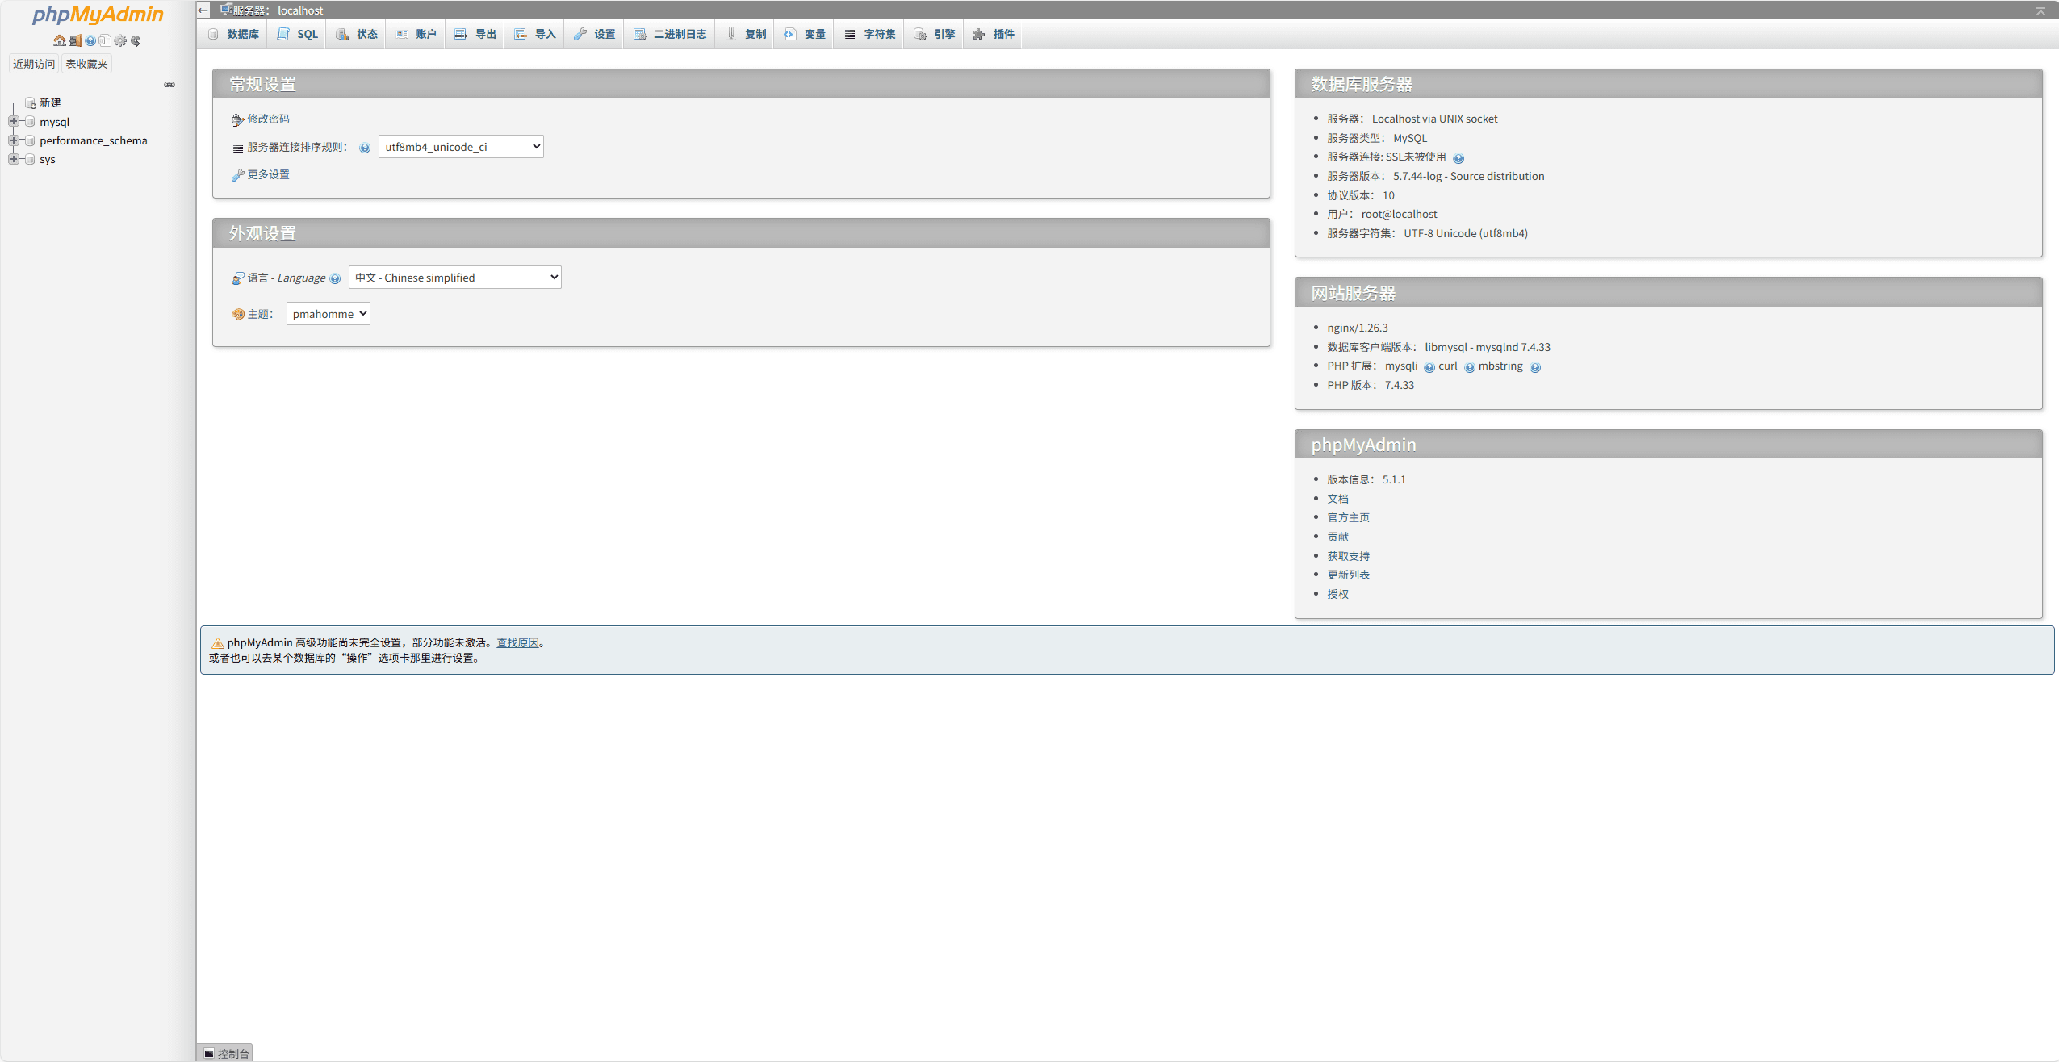
Task: Open the language selection dropdown
Action: (x=455, y=278)
